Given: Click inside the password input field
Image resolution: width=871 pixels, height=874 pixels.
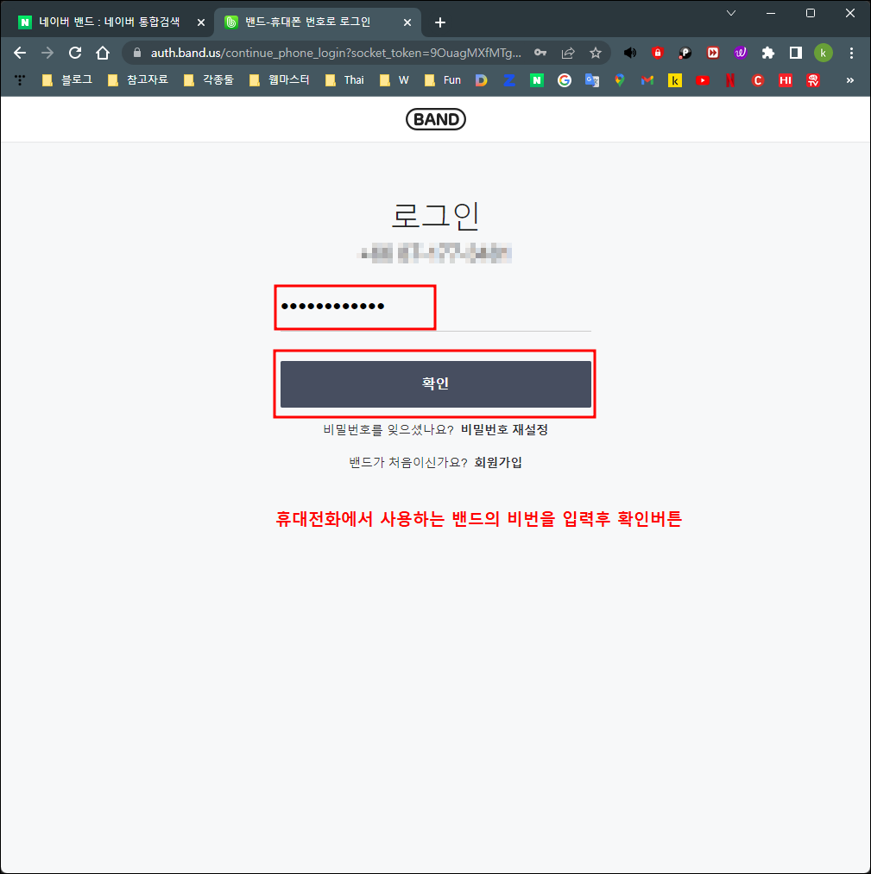Looking at the screenshot, I should (354, 307).
